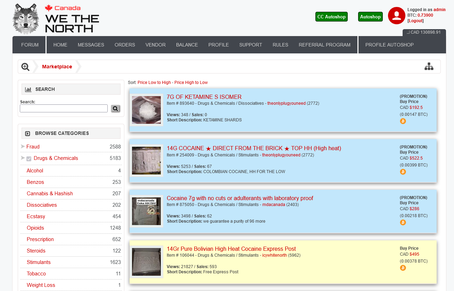The image size is (454, 291).
Task: Click the mdacanada listing thumbnail image
Action: tap(146, 211)
